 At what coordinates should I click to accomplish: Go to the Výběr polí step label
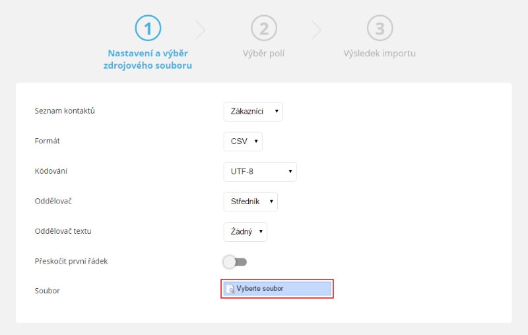pos(263,54)
